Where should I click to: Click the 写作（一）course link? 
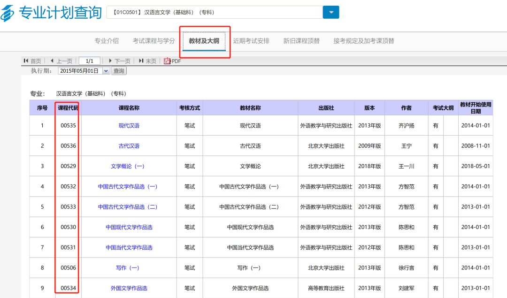(129, 267)
